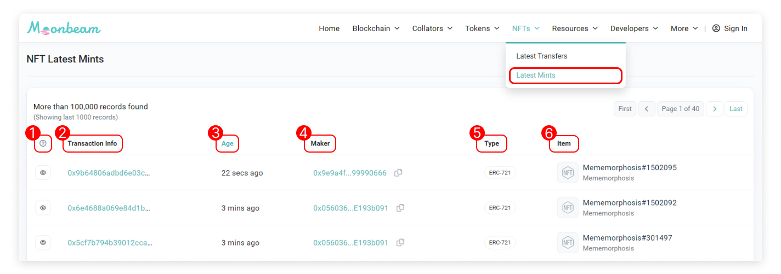Viewport: 781px width, 274px height.
Task: Toggle eye preview for 0x9b64806adbd6e03c transaction
Action: point(43,173)
